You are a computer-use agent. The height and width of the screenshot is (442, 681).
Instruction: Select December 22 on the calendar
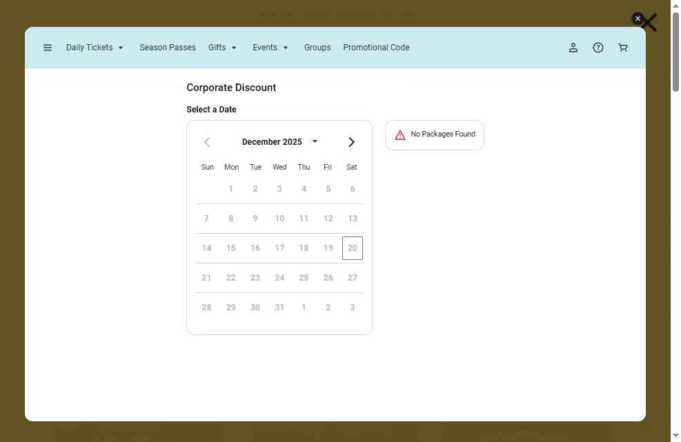point(230,278)
